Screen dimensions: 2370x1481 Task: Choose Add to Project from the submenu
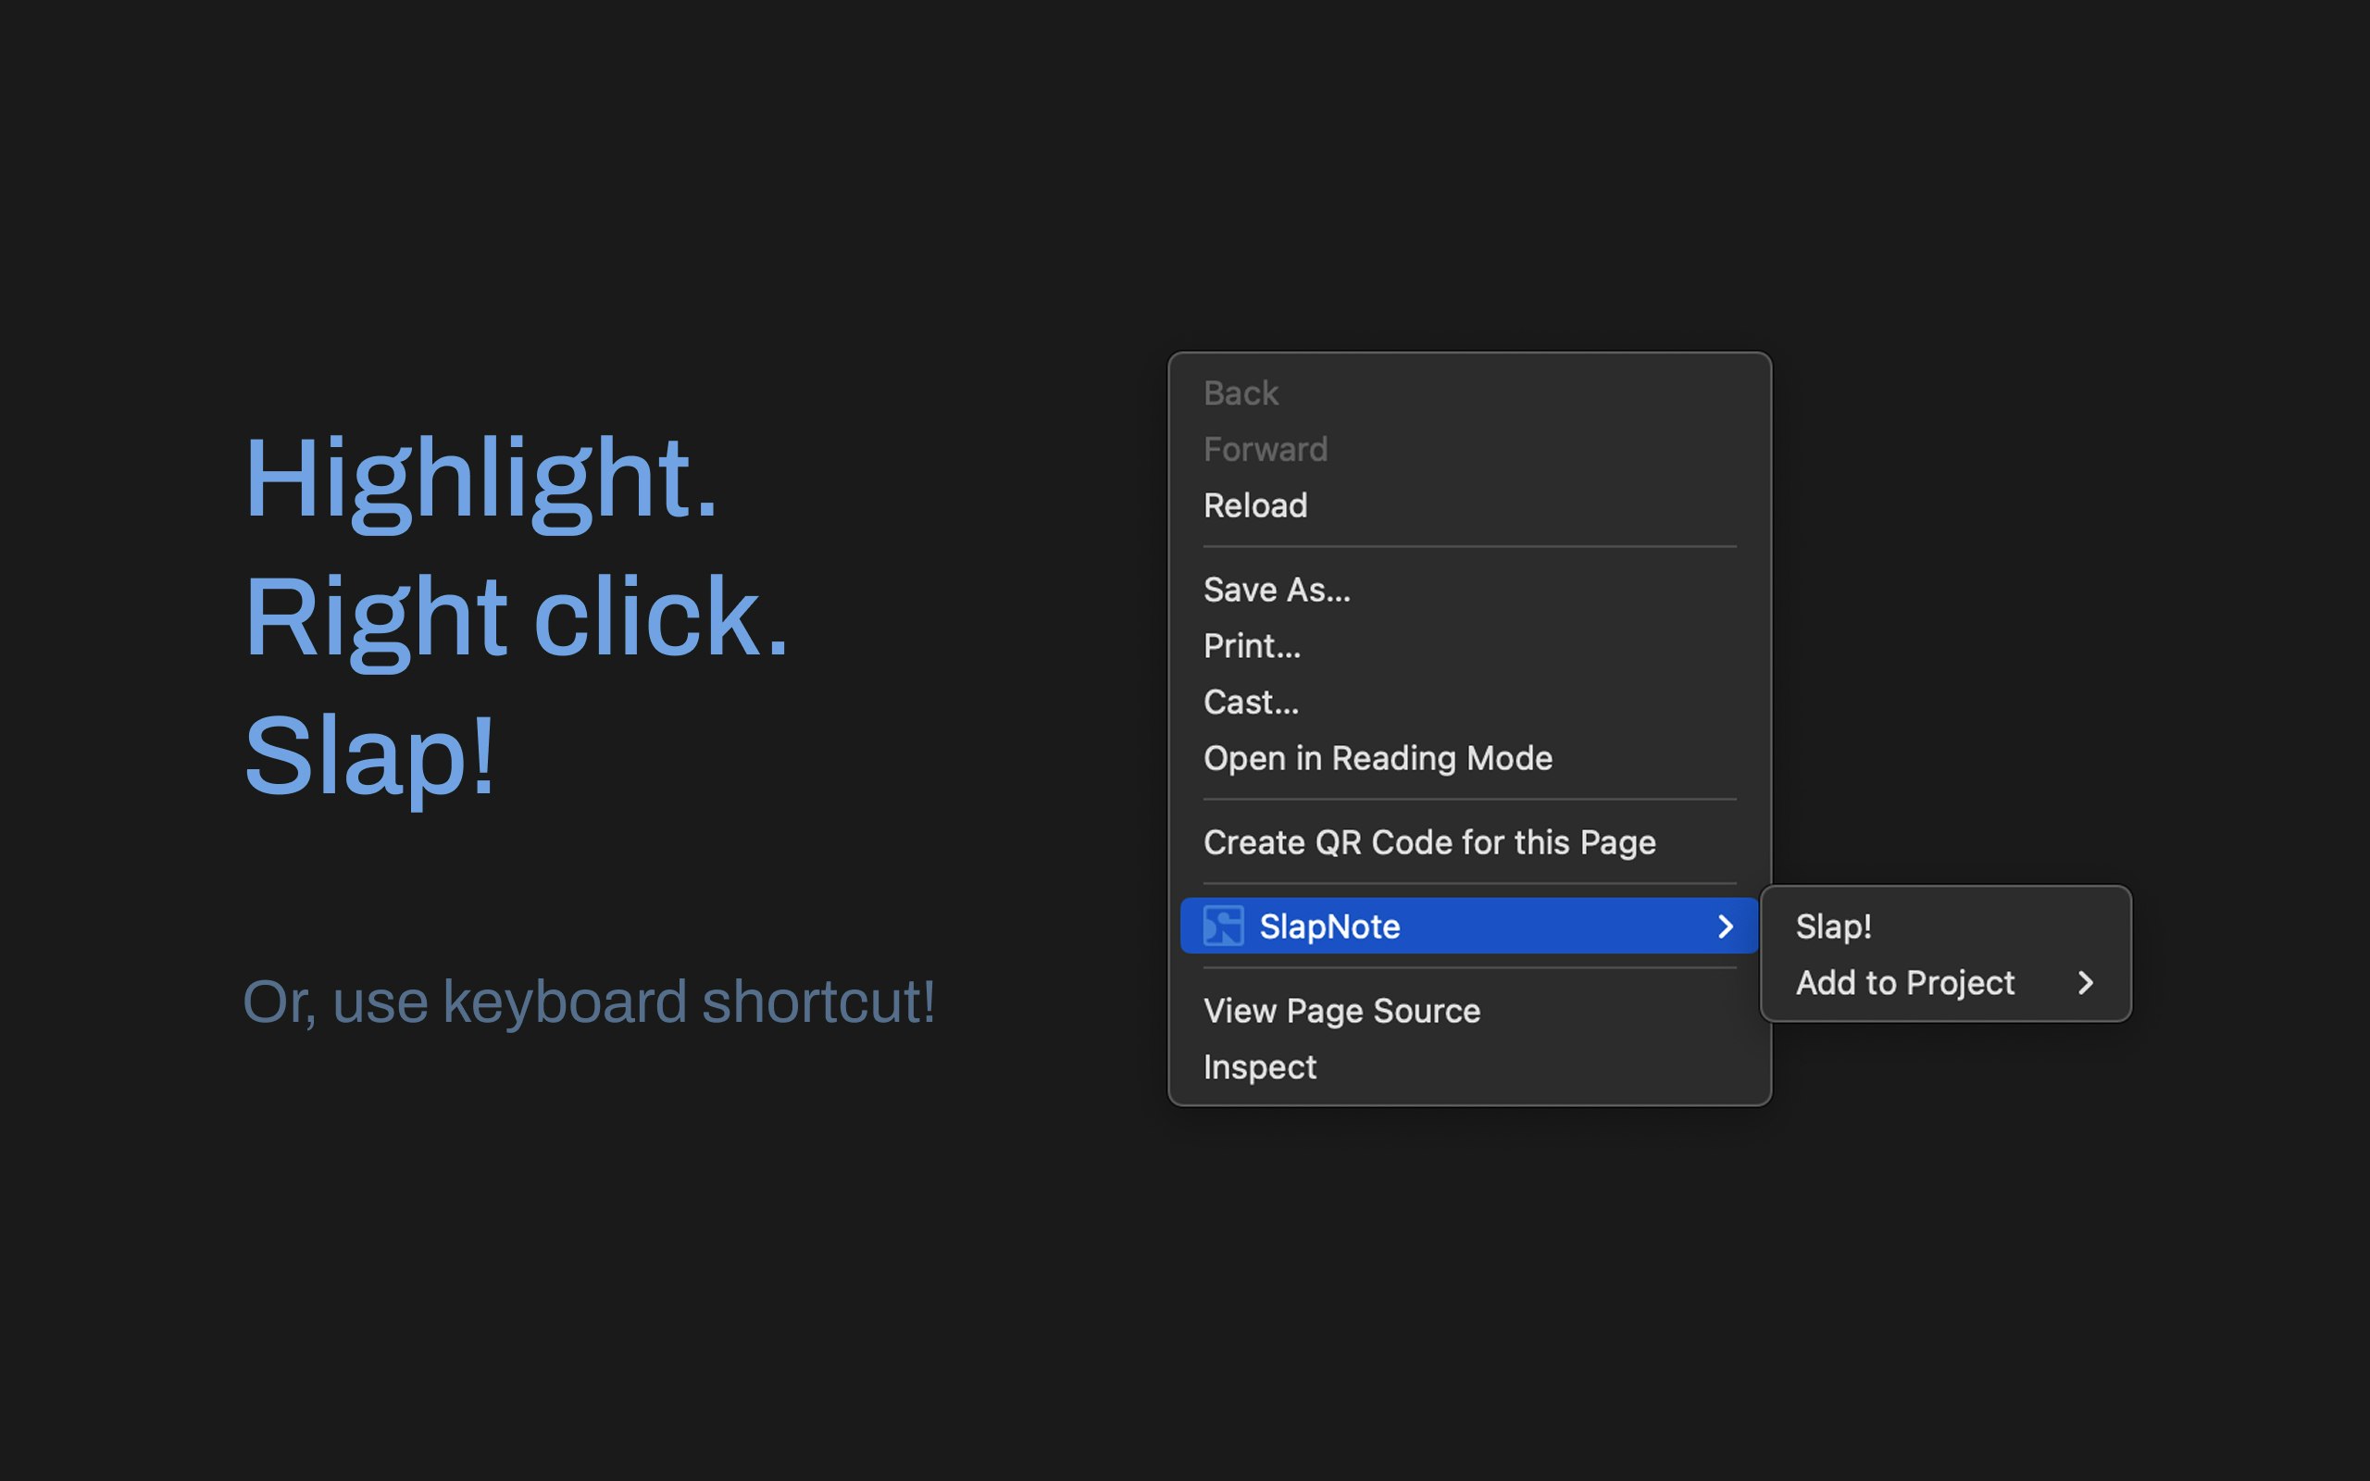(1905, 982)
